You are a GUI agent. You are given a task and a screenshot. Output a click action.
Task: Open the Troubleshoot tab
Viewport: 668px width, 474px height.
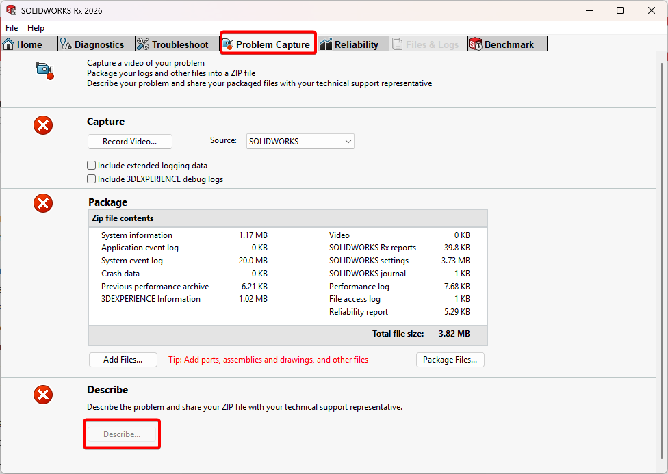(x=177, y=44)
